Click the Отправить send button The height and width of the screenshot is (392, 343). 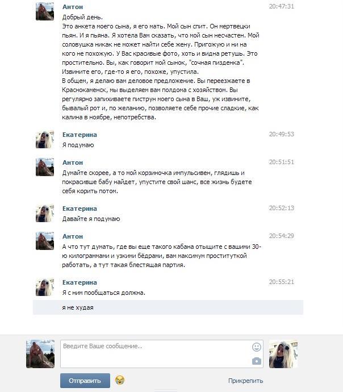[x=85, y=381]
